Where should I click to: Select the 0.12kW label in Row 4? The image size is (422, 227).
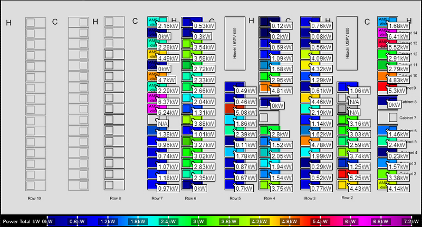click(x=282, y=26)
